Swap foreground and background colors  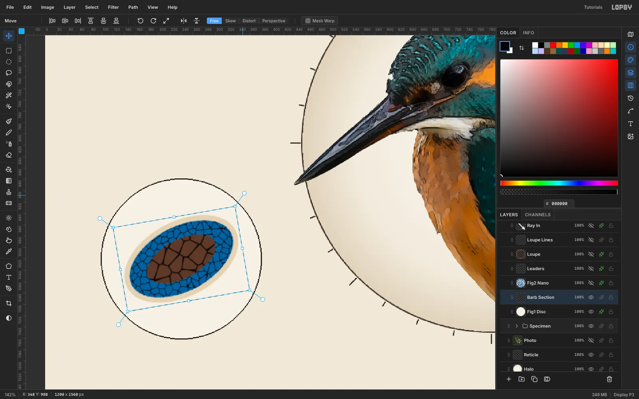[522, 48]
